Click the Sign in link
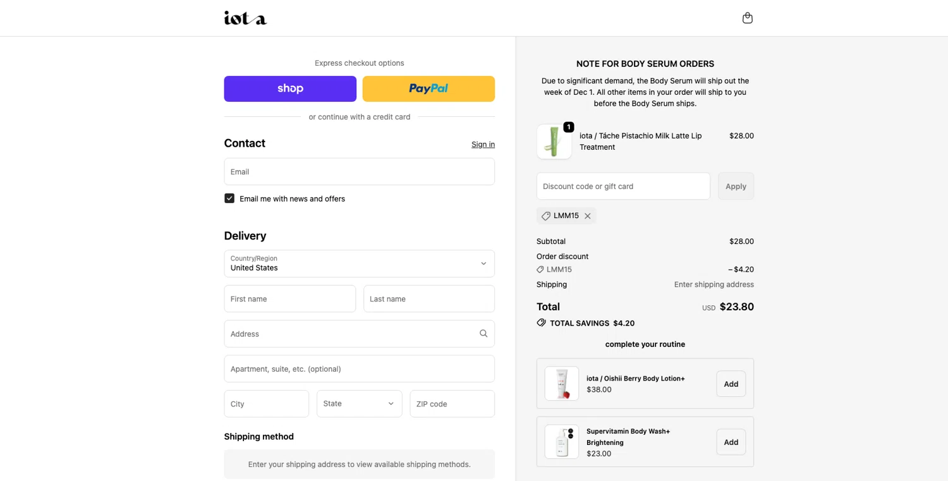Screen dimensions: 948x481 [x=483, y=145]
